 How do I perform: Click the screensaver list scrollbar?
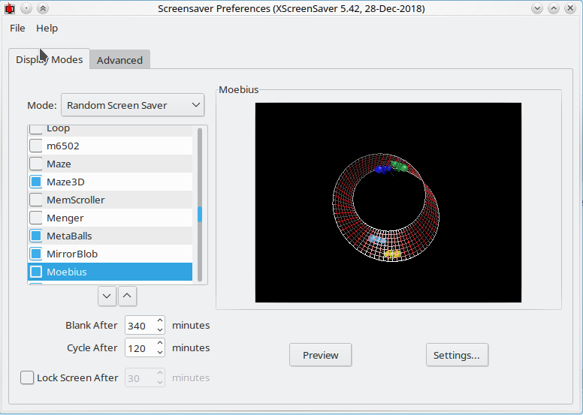pyautogui.click(x=200, y=215)
